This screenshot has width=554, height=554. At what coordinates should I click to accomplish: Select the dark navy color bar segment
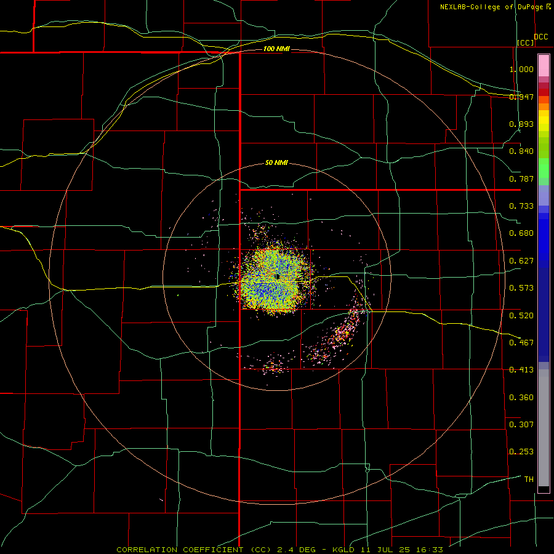click(544, 315)
